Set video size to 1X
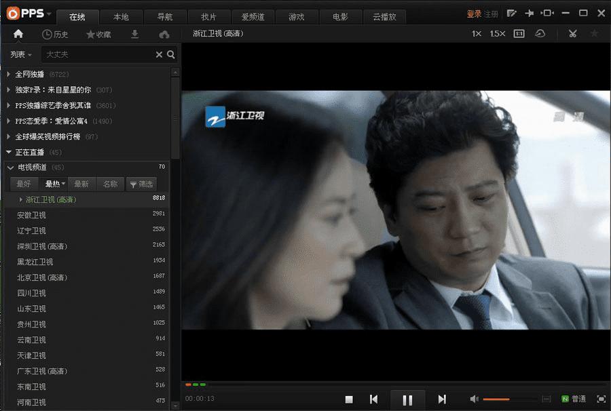Screen dimensions: 611x411 pos(476,34)
